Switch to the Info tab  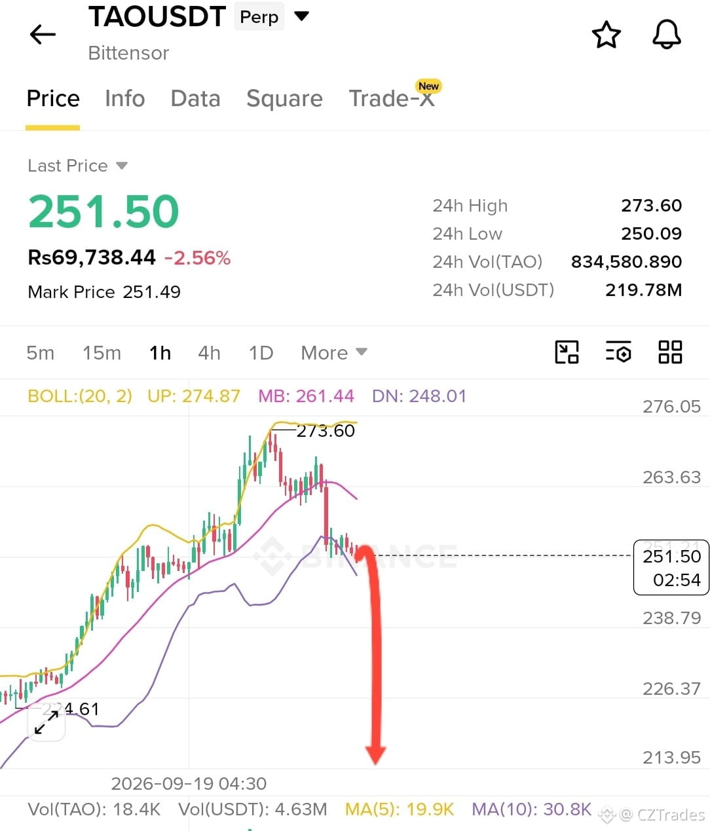(125, 99)
